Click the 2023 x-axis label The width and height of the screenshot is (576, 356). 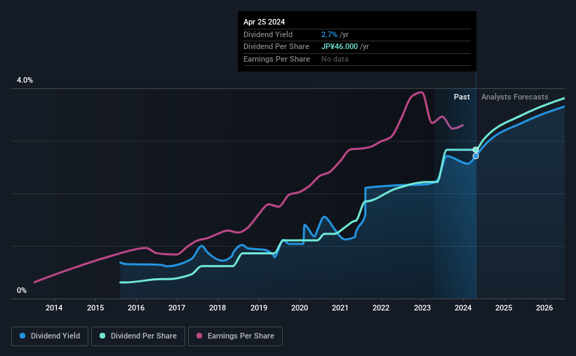[422, 308]
